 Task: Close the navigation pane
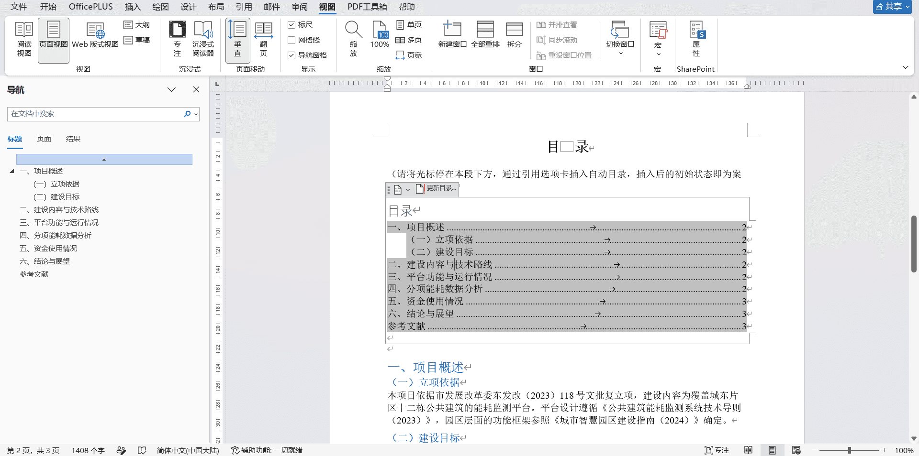click(196, 89)
